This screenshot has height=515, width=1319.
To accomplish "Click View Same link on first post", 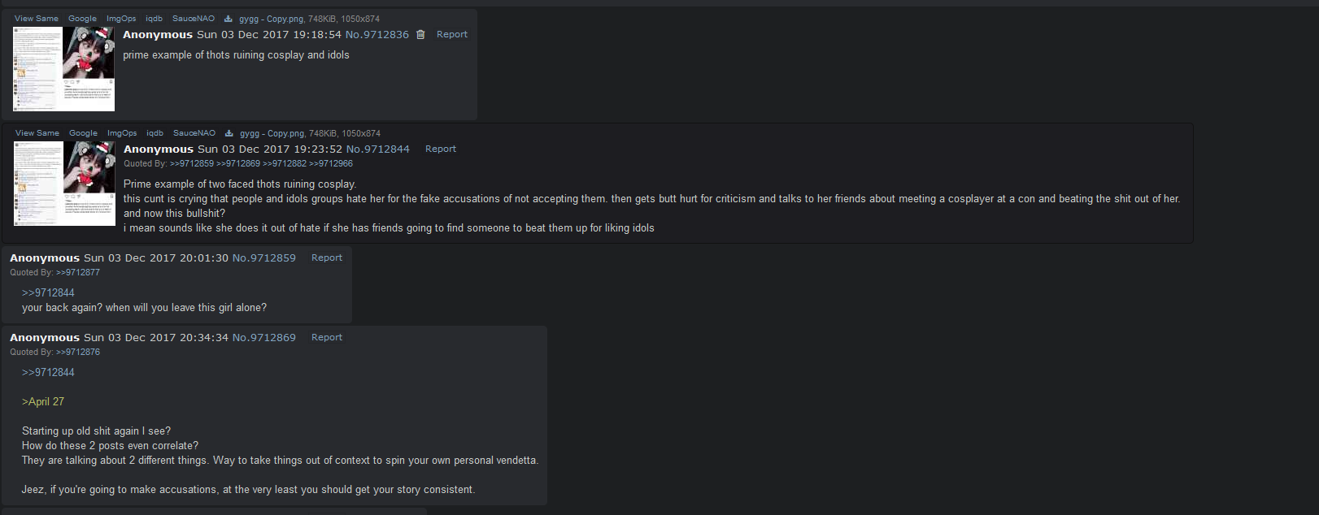I will [x=37, y=19].
